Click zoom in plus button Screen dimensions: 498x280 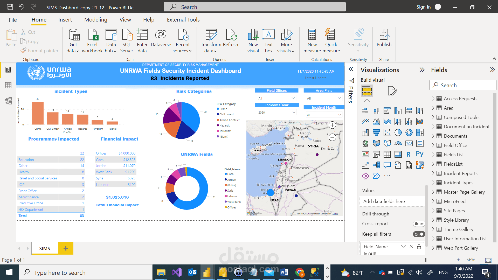[458, 260]
